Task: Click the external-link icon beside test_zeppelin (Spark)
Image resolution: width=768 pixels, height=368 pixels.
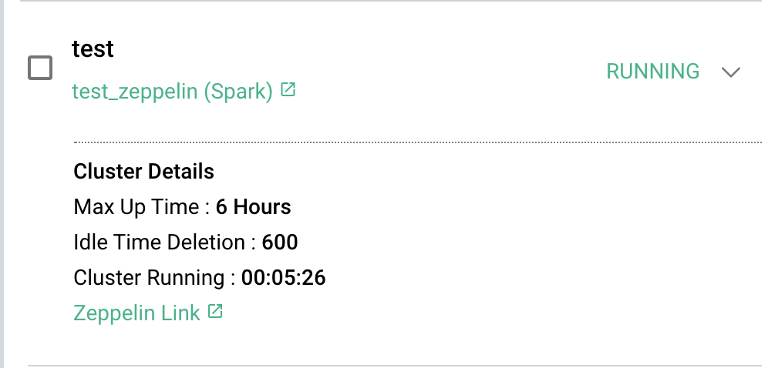Action: pyautogui.click(x=288, y=90)
